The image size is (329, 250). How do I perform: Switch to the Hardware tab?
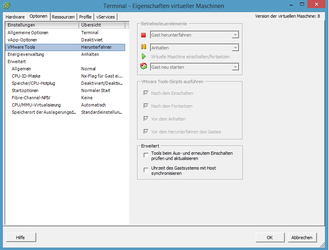click(15, 17)
